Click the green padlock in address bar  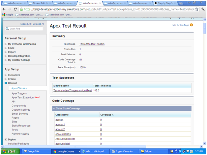tap(21, 9)
